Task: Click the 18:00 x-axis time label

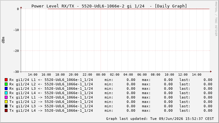Action: click(x=60, y=75)
